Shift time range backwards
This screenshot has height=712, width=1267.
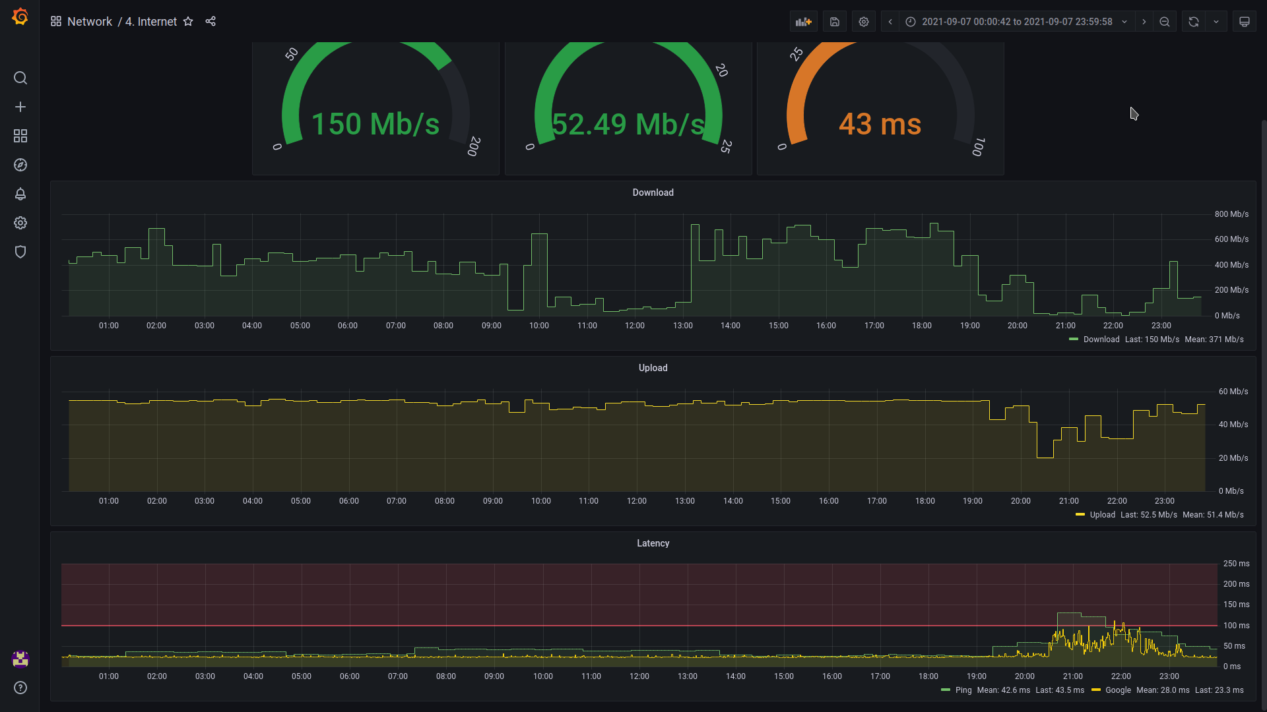890,22
